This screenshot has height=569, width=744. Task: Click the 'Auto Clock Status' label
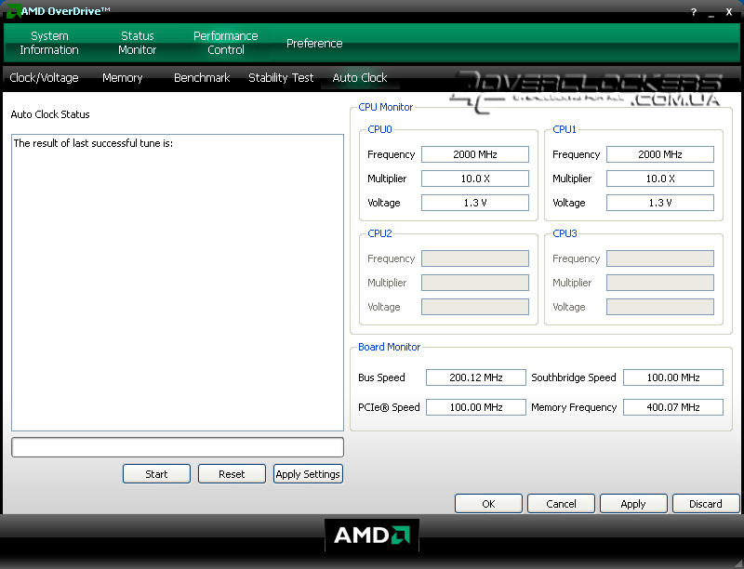click(x=50, y=114)
